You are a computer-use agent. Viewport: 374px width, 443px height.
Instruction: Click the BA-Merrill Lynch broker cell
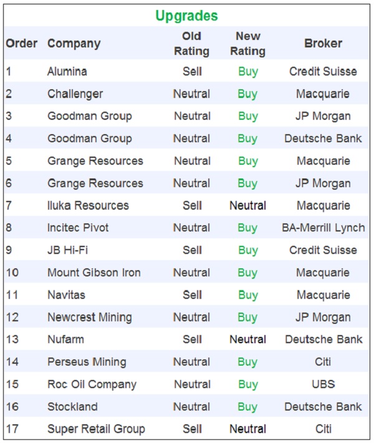[x=323, y=228]
